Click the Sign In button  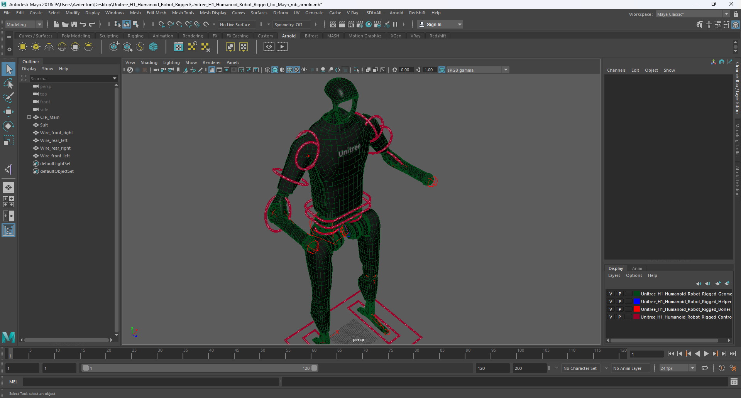point(440,24)
